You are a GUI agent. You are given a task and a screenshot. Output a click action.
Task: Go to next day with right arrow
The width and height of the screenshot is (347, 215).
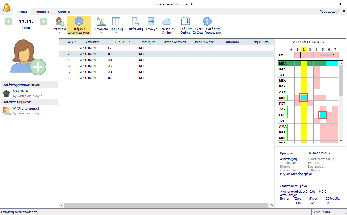click(43, 21)
